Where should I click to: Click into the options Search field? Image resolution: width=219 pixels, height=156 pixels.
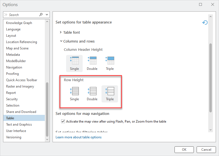(x=22, y=15)
